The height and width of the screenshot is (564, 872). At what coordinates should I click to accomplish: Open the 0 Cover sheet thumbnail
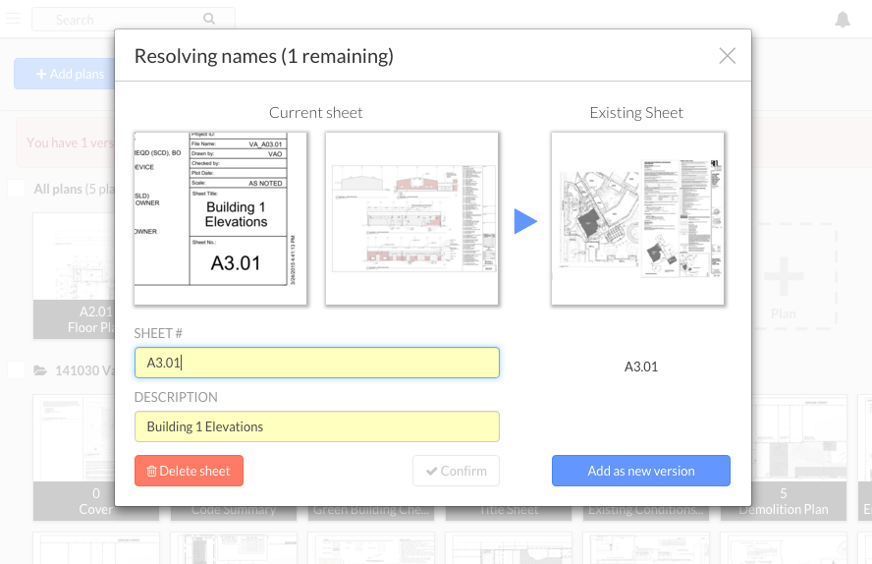tap(74, 458)
